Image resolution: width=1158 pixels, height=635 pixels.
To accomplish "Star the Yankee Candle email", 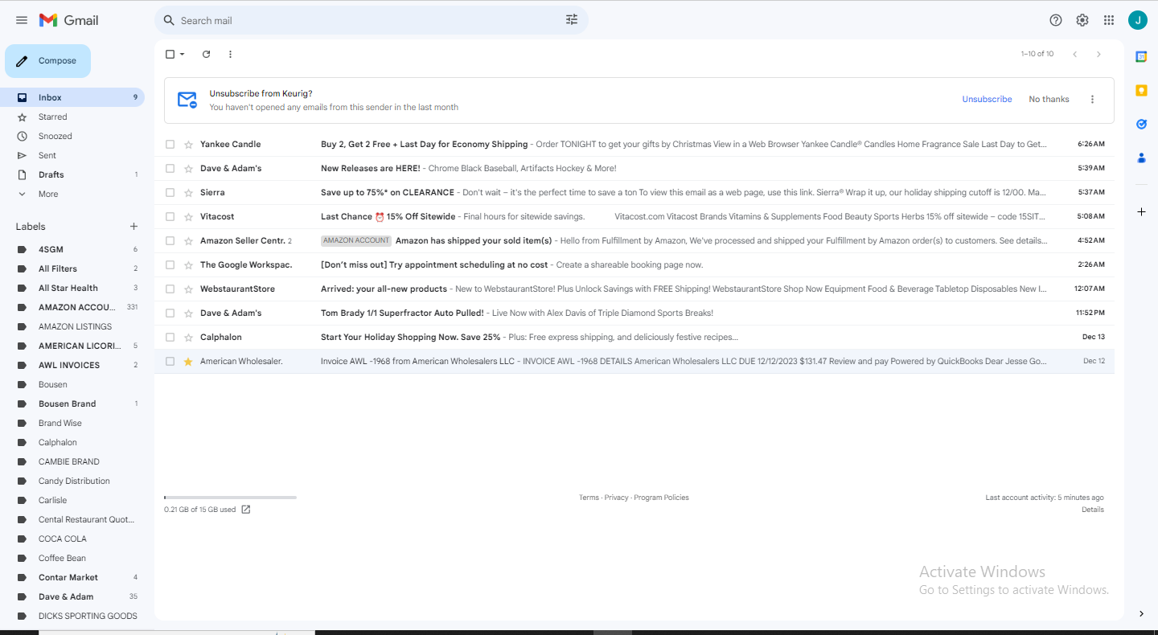I will [188, 145].
